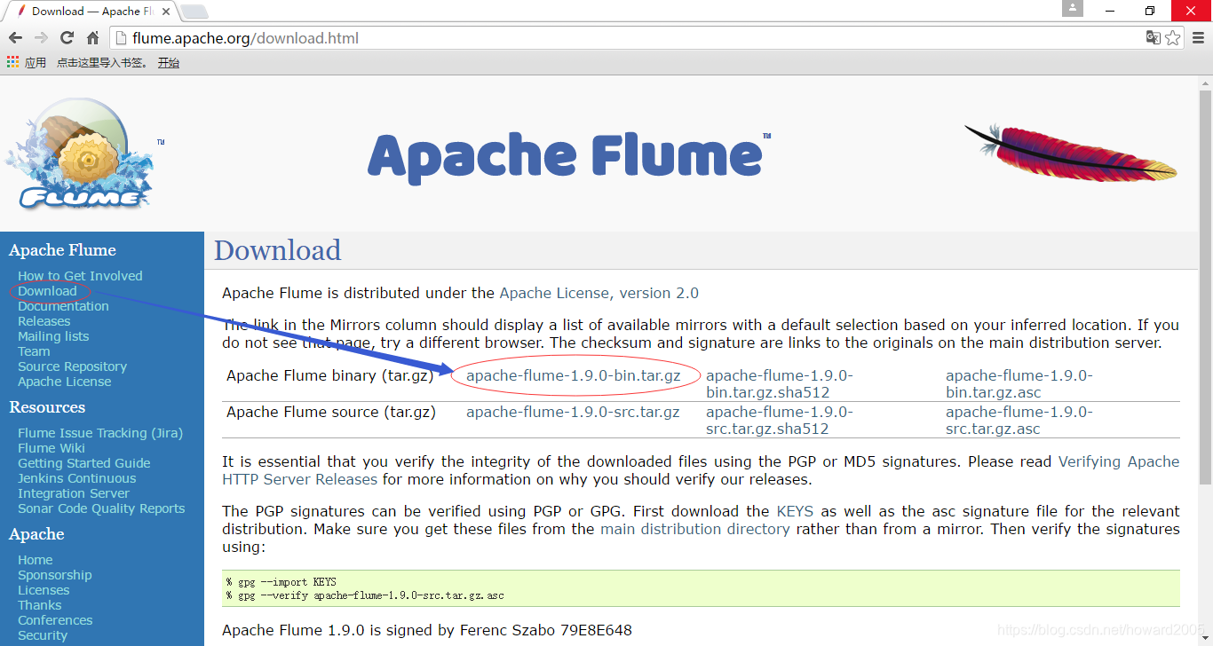Open the main distribution directory link

[x=695, y=529]
